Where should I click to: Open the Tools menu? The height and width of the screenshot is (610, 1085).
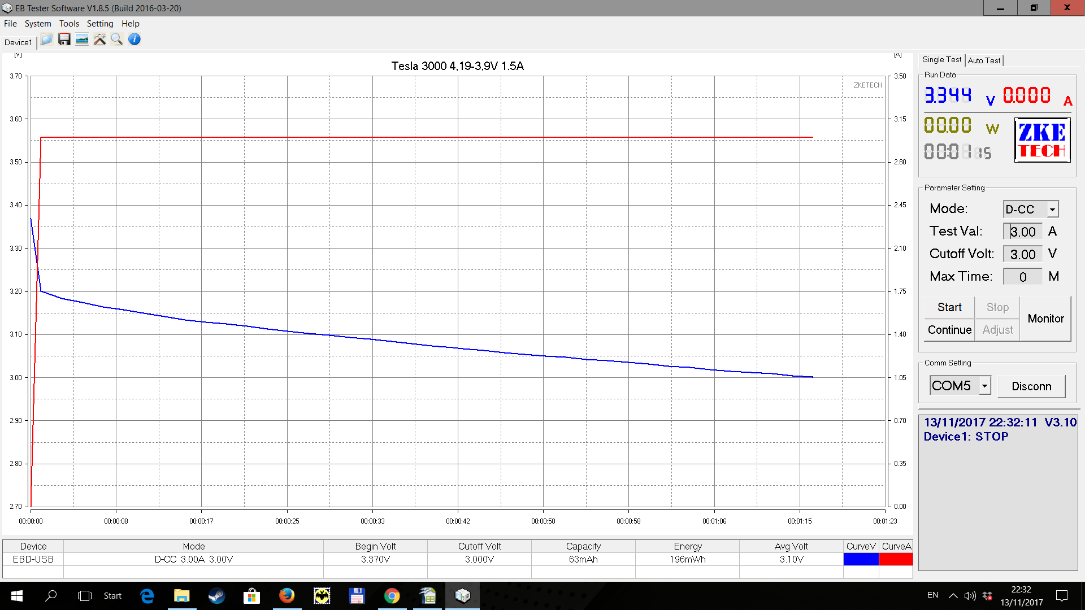pos(69,24)
